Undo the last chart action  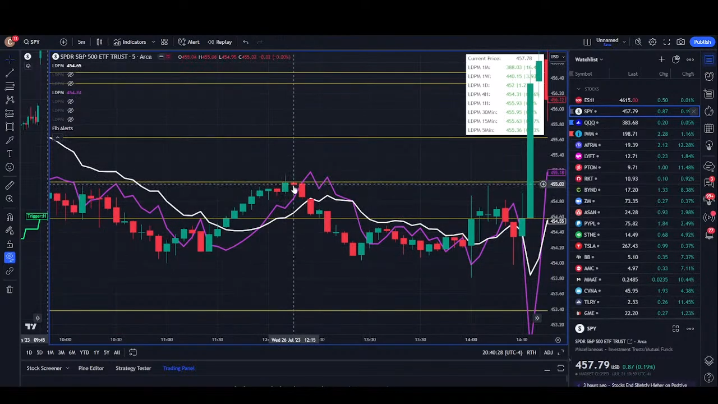246,42
